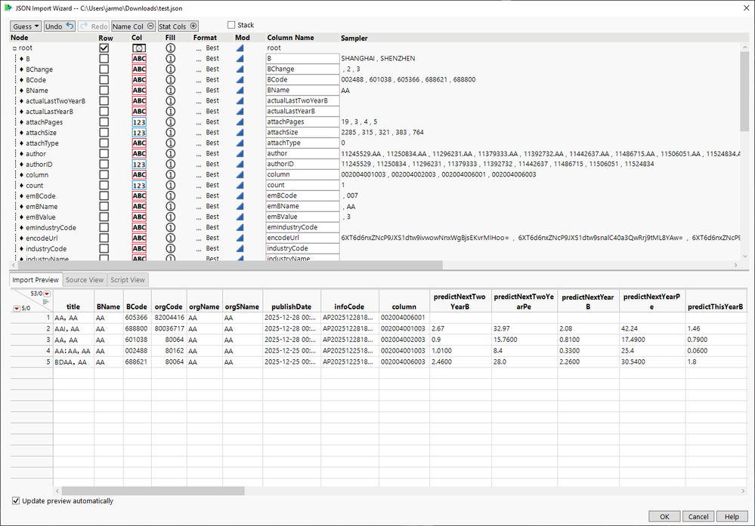The height and width of the screenshot is (526, 755).
Task: Click the root node's Col icon
Action: [x=139, y=48]
